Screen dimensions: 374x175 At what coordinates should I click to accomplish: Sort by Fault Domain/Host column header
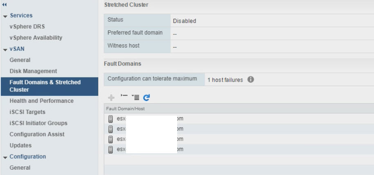click(125, 109)
